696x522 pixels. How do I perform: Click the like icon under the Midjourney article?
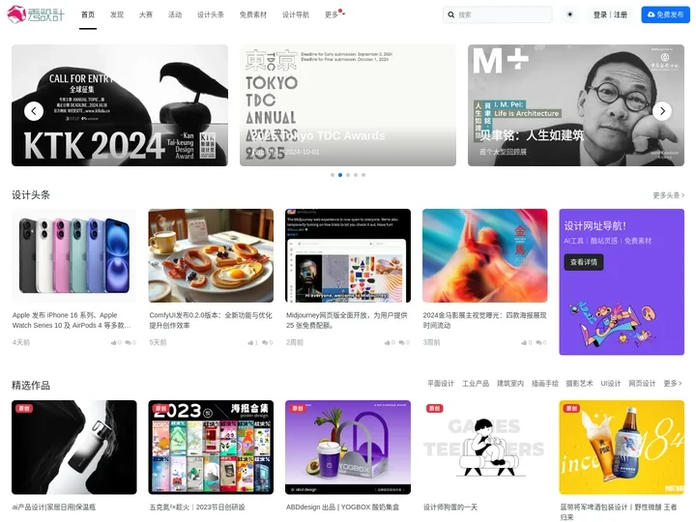pos(388,342)
